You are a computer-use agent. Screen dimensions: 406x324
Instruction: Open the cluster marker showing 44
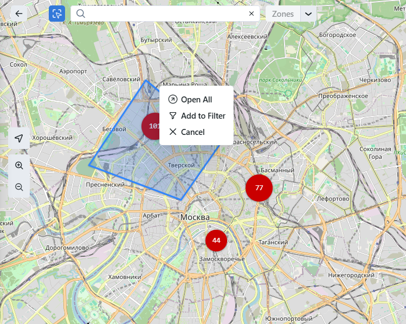pyautogui.click(x=216, y=240)
